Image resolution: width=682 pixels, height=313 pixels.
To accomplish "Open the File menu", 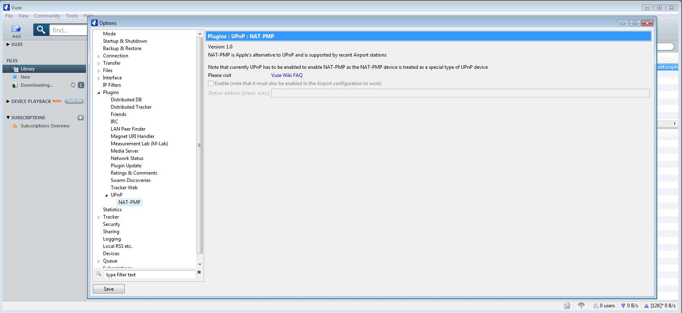I will click(9, 16).
